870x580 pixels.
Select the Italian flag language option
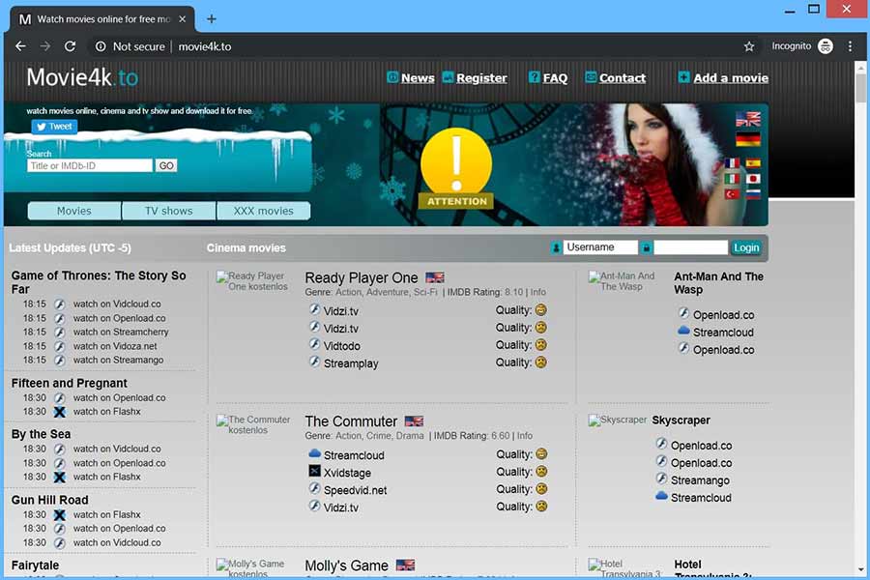point(732,179)
